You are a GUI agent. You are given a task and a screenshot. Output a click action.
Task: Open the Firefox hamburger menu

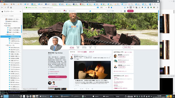157,7
